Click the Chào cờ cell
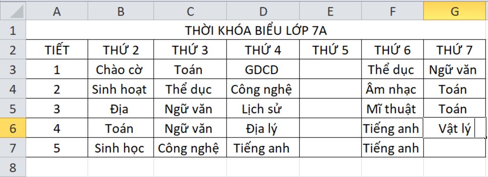Screen dimensions: 488x177 pyautogui.click(x=121, y=69)
